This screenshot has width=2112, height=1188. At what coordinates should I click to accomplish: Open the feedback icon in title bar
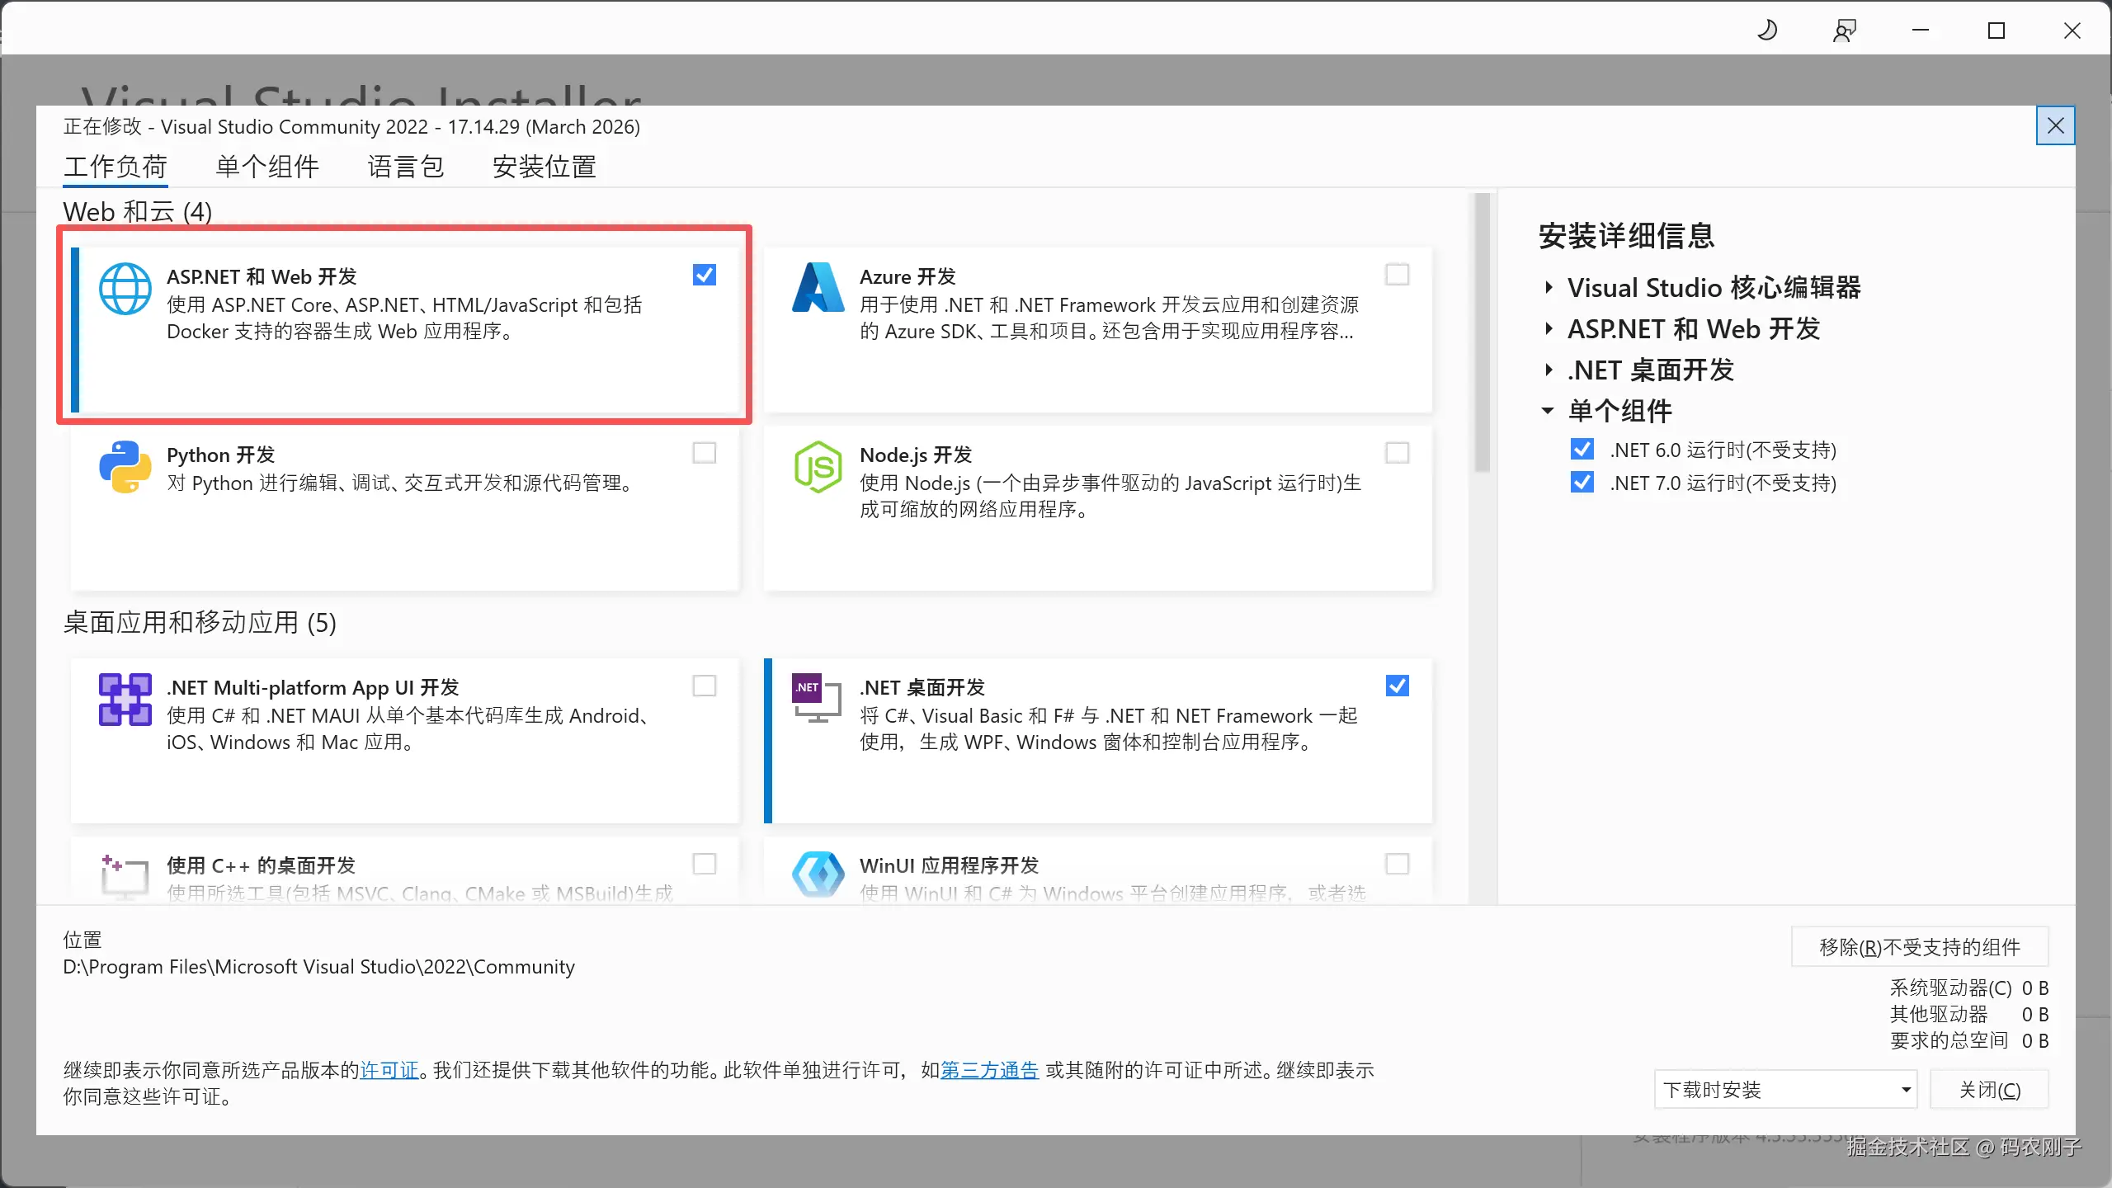click(x=1844, y=31)
